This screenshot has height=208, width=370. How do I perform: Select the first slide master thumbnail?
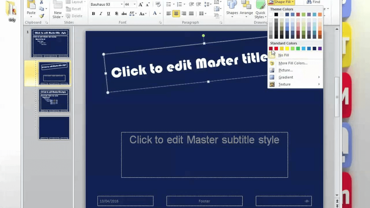(x=50, y=43)
